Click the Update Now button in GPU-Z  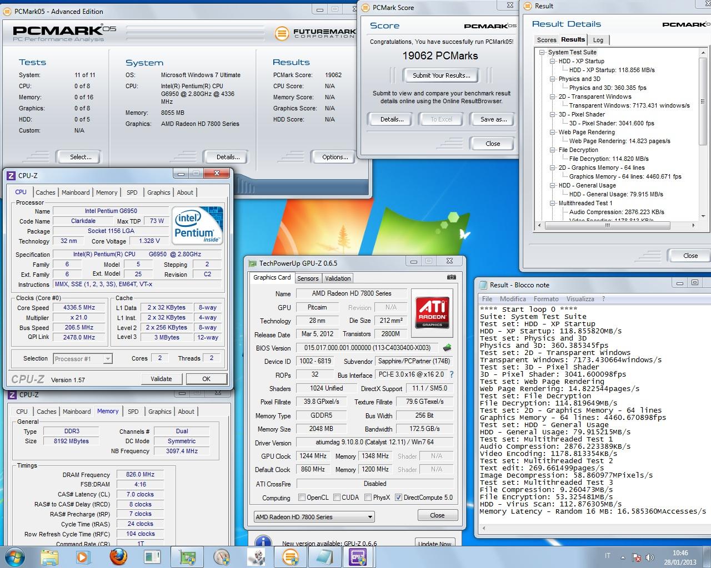tap(435, 543)
